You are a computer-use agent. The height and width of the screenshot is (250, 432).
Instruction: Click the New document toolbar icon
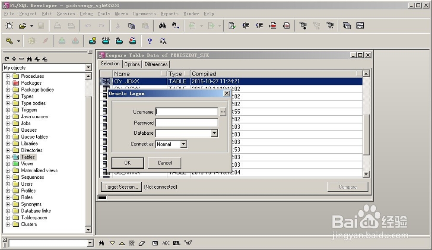[10, 26]
